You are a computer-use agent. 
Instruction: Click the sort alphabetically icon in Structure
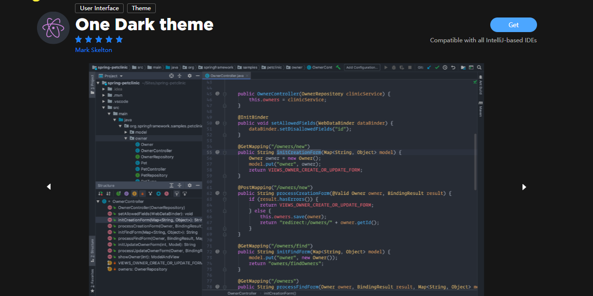[108, 193]
